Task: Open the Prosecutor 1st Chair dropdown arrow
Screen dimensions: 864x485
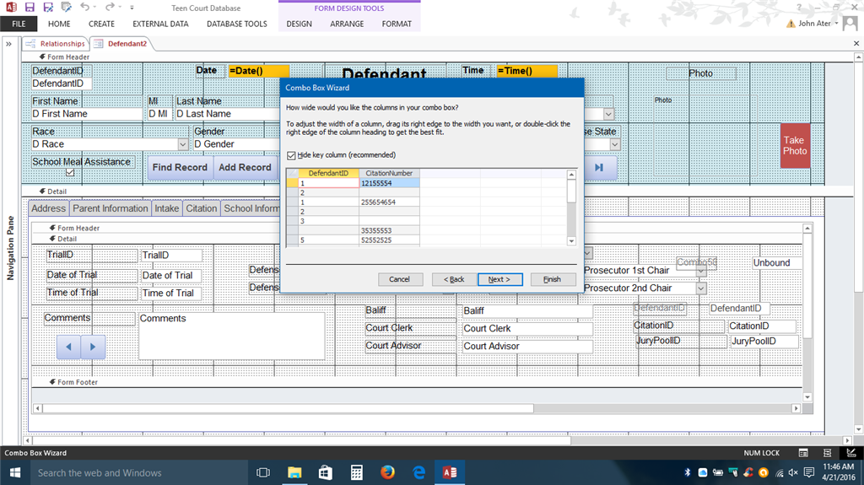Action: click(x=701, y=271)
